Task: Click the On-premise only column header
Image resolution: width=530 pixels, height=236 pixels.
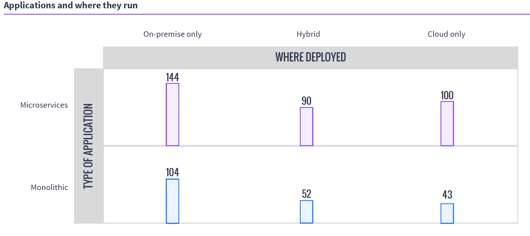Action: (x=173, y=34)
